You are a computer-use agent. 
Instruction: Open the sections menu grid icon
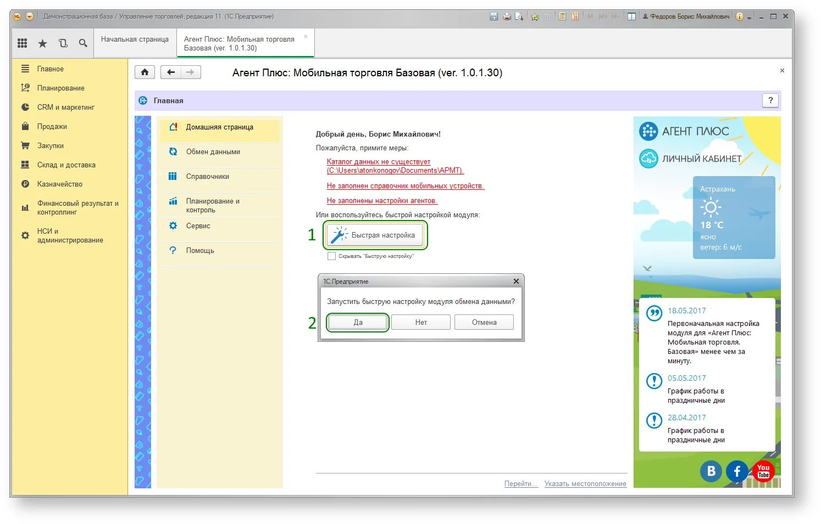point(23,43)
